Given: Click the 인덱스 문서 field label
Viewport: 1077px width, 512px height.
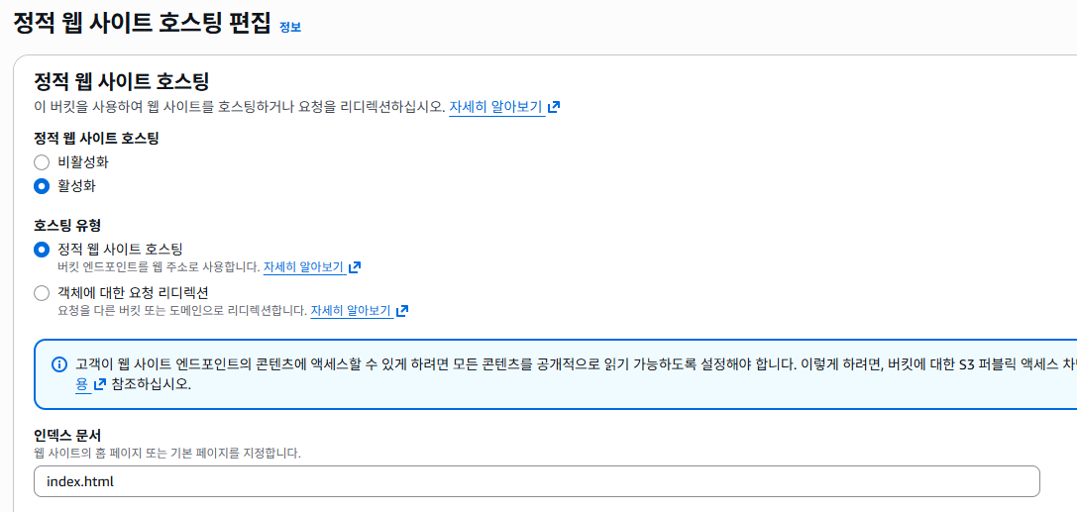Looking at the screenshot, I should tap(67, 435).
